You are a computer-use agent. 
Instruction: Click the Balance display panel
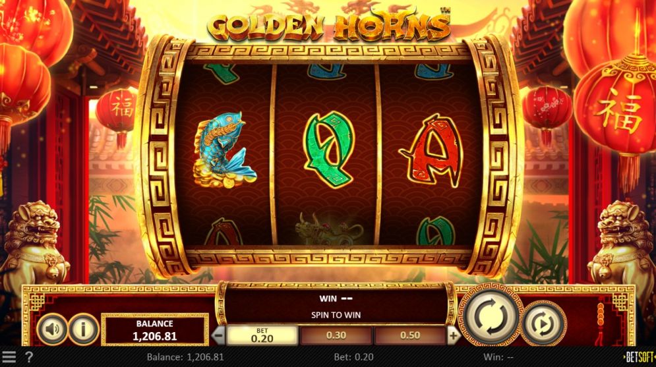tap(155, 330)
